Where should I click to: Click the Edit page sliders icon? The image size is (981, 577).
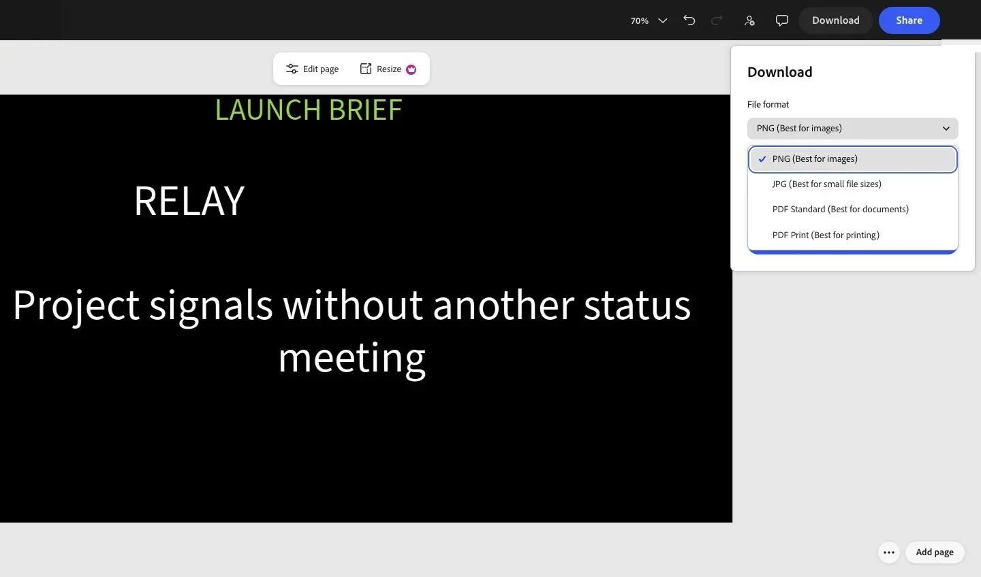point(292,69)
